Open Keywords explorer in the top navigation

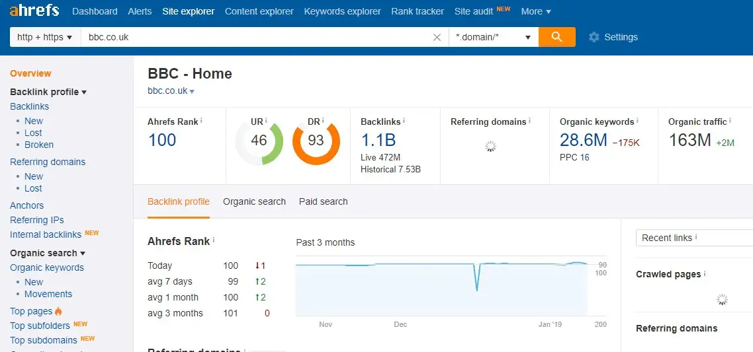(x=342, y=11)
